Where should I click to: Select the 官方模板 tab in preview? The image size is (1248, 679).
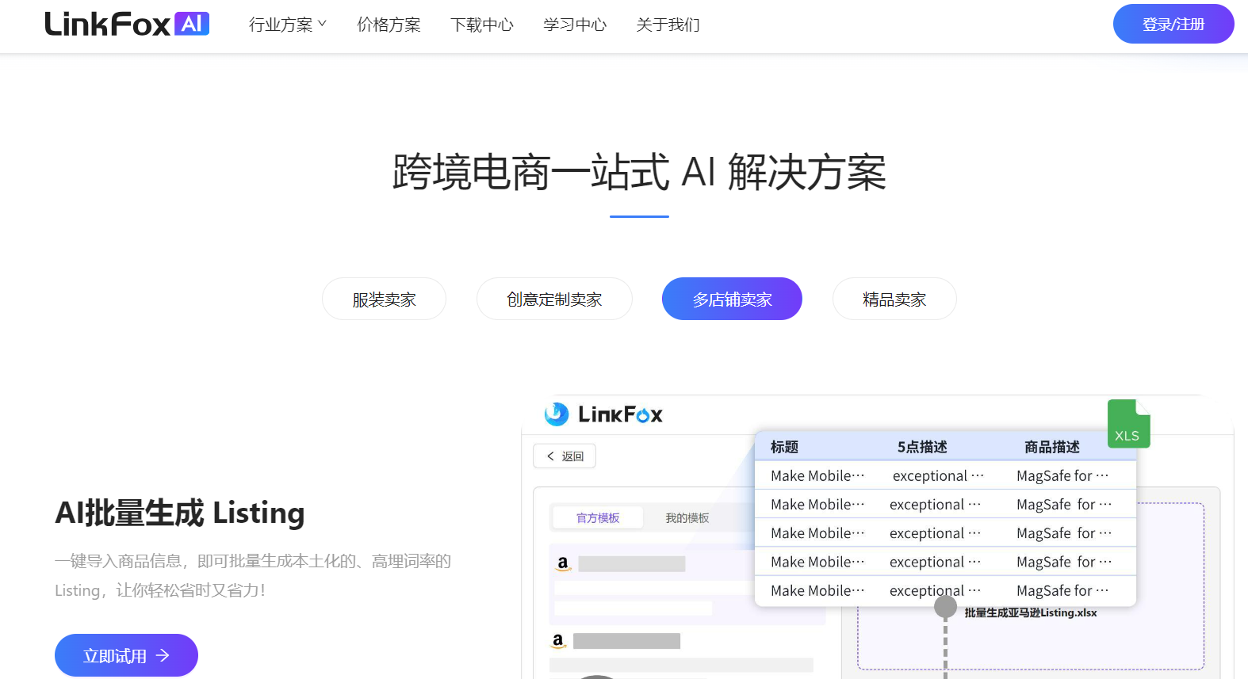tap(598, 517)
